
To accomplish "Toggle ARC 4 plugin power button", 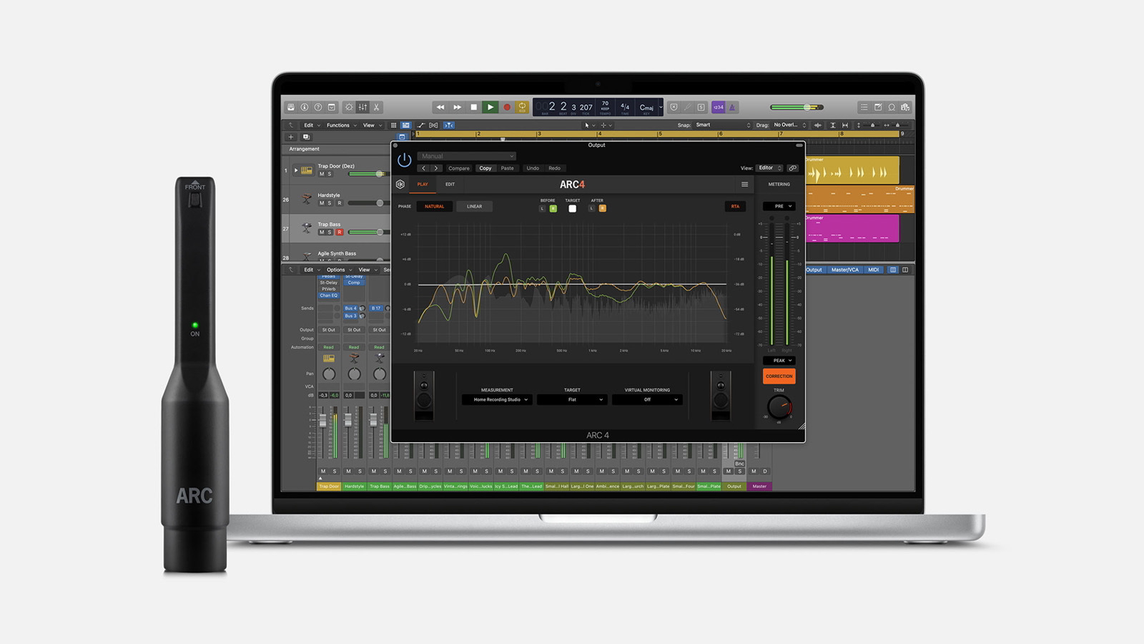I will pos(404,160).
